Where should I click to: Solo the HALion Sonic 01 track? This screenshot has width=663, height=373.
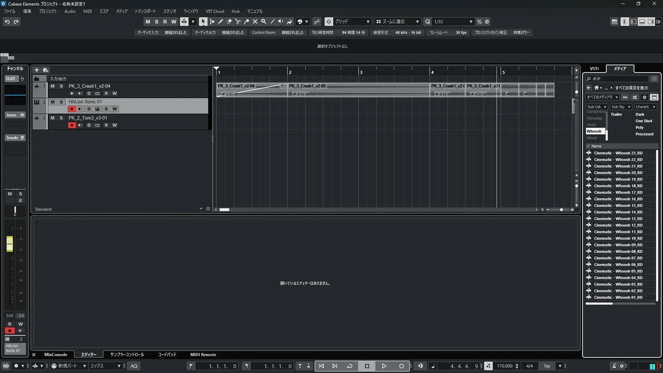point(61,102)
